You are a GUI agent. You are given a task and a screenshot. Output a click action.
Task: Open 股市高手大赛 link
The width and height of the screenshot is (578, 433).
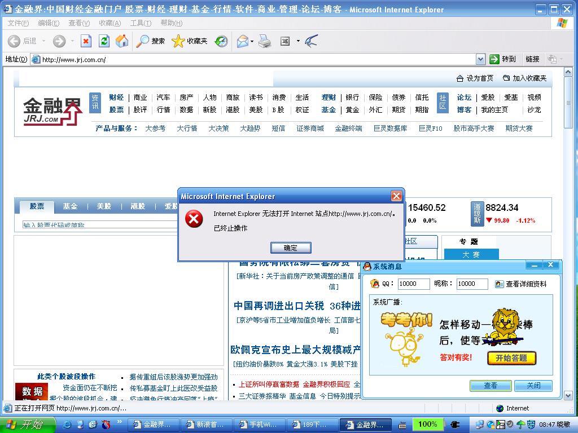coord(474,128)
